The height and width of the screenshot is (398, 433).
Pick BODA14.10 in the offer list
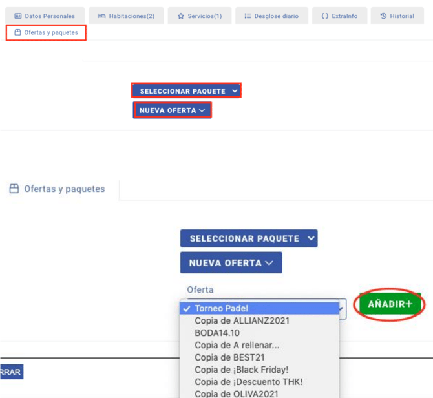click(217, 333)
